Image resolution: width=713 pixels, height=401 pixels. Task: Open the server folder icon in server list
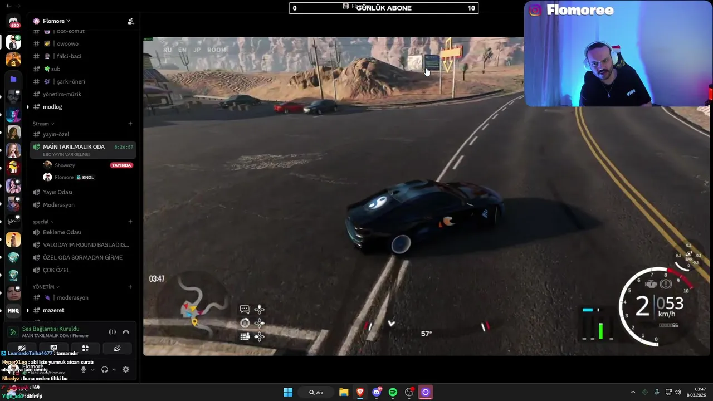click(x=13, y=79)
